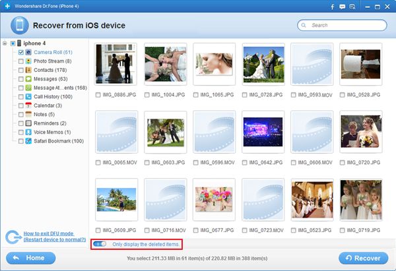This screenshot has height=271, width=396.
Task: Open the IMG_0886.JPG wedding silhouette thumbnail
Action: coord(116,64)
